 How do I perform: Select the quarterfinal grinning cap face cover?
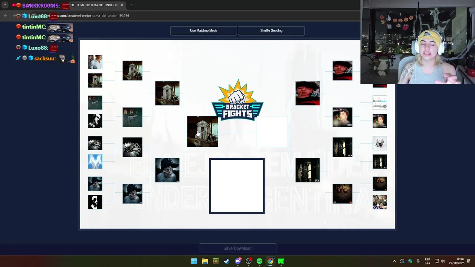pos(132,194)
